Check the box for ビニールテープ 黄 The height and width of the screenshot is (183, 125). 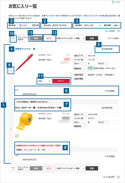11,129
